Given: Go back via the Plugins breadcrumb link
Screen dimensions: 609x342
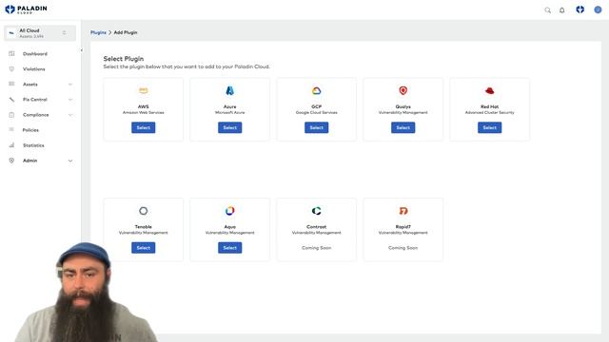Looking at the screenshot, I should click(98, 32).
